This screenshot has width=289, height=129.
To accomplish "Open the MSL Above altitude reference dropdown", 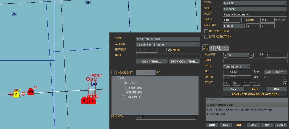I will (x=275, y=72).
